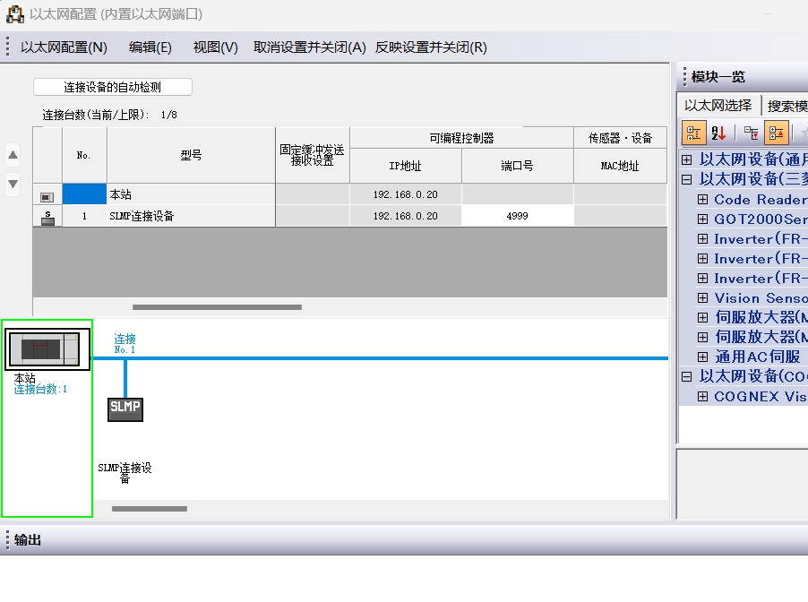Click the move row down arrow
Viewport: 808px width, 602px height.
pos(13,184)
